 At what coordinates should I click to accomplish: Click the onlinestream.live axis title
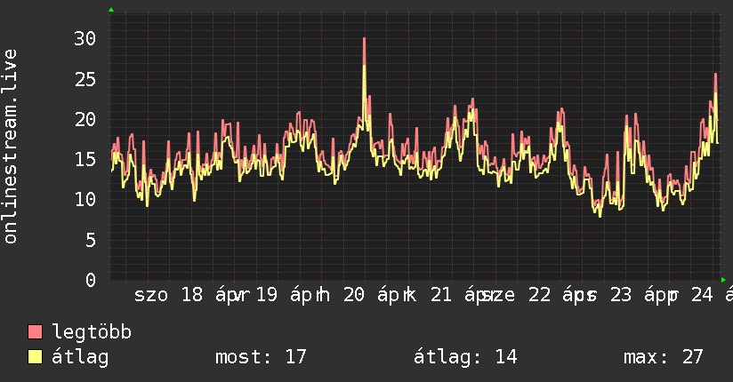11,147
